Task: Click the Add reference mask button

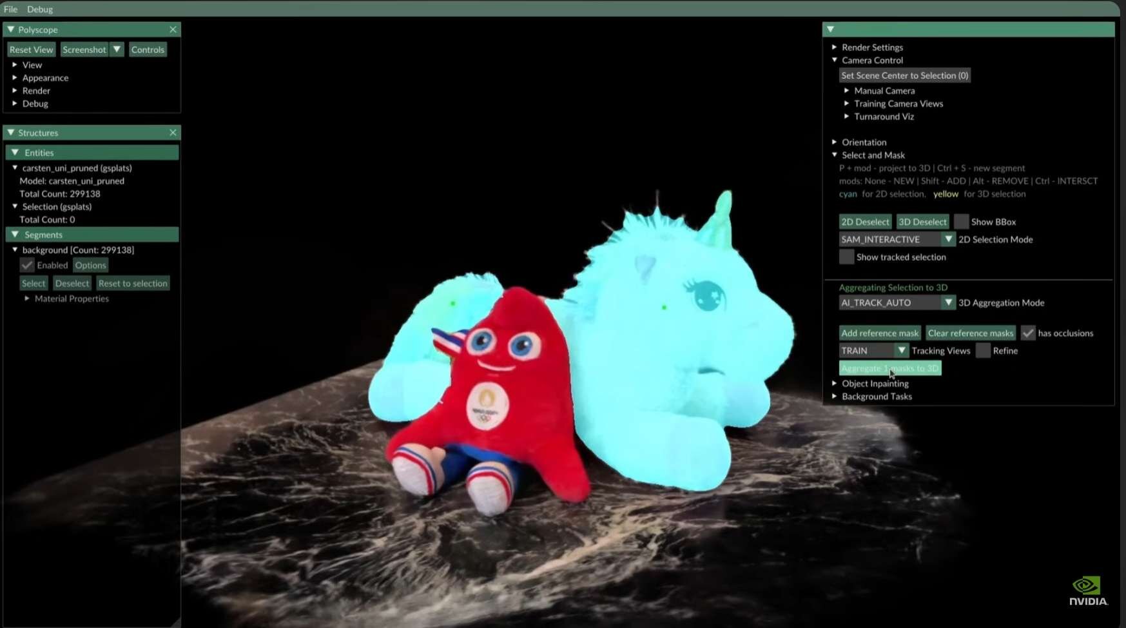Action: 880,333
